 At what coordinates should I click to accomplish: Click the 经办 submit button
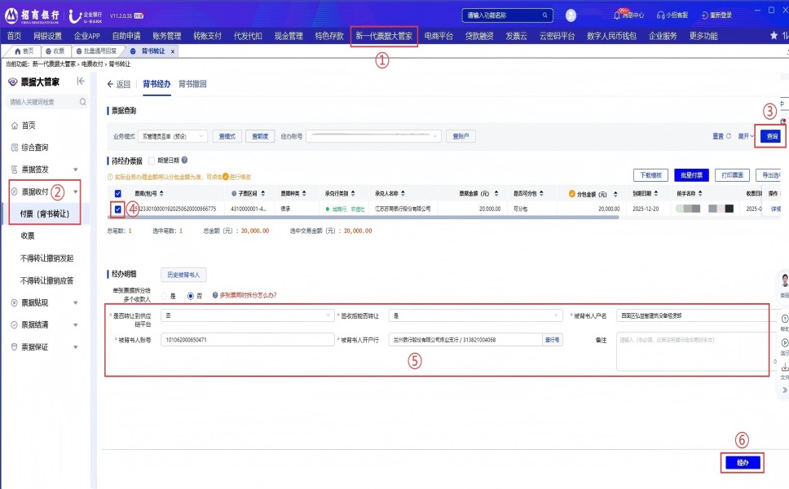click(742, 463)
